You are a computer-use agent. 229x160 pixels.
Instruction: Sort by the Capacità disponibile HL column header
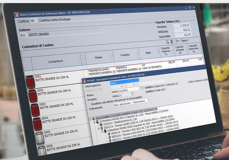[194, 48]
